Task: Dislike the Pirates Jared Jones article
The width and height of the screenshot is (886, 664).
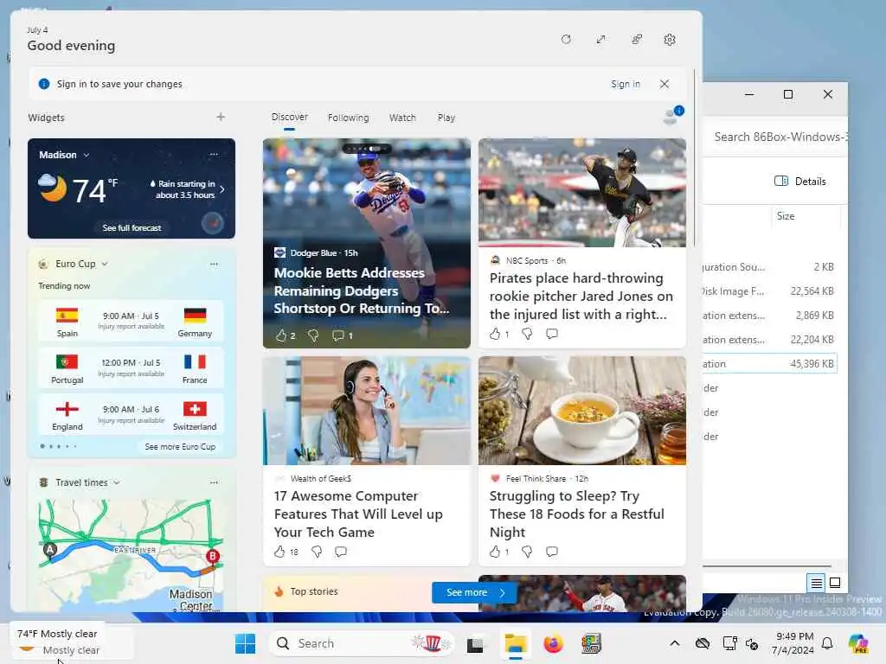Action: click(527, 334)
